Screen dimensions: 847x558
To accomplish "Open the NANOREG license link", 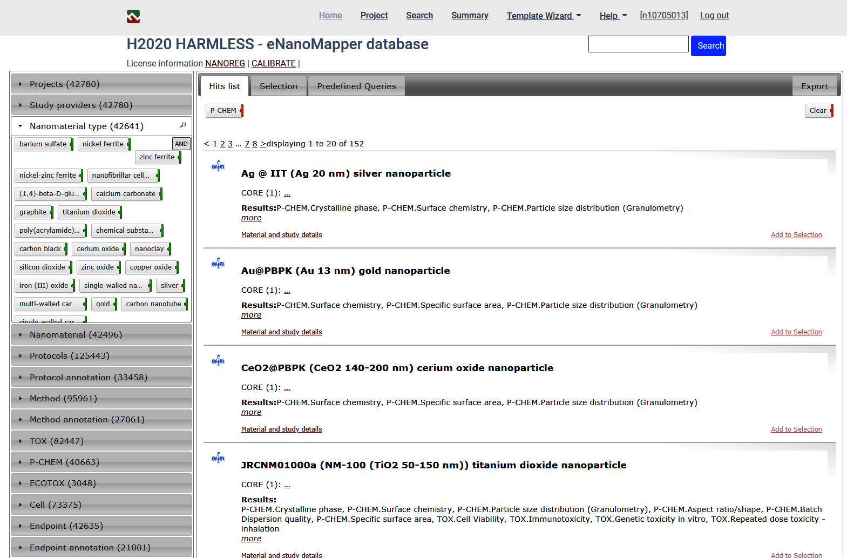I will [225, 63].
